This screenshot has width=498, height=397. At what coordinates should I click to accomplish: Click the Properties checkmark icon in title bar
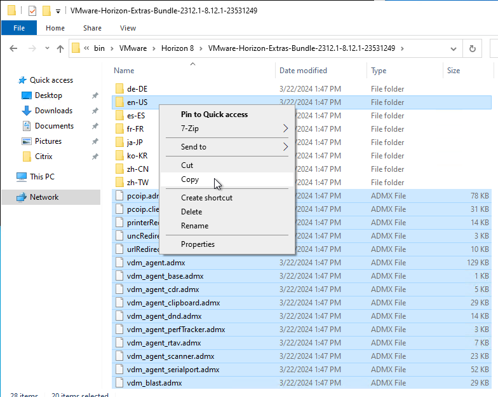click(32, 11)
